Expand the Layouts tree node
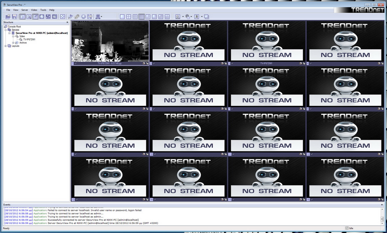The image size is (387, 233). [6, 46]
